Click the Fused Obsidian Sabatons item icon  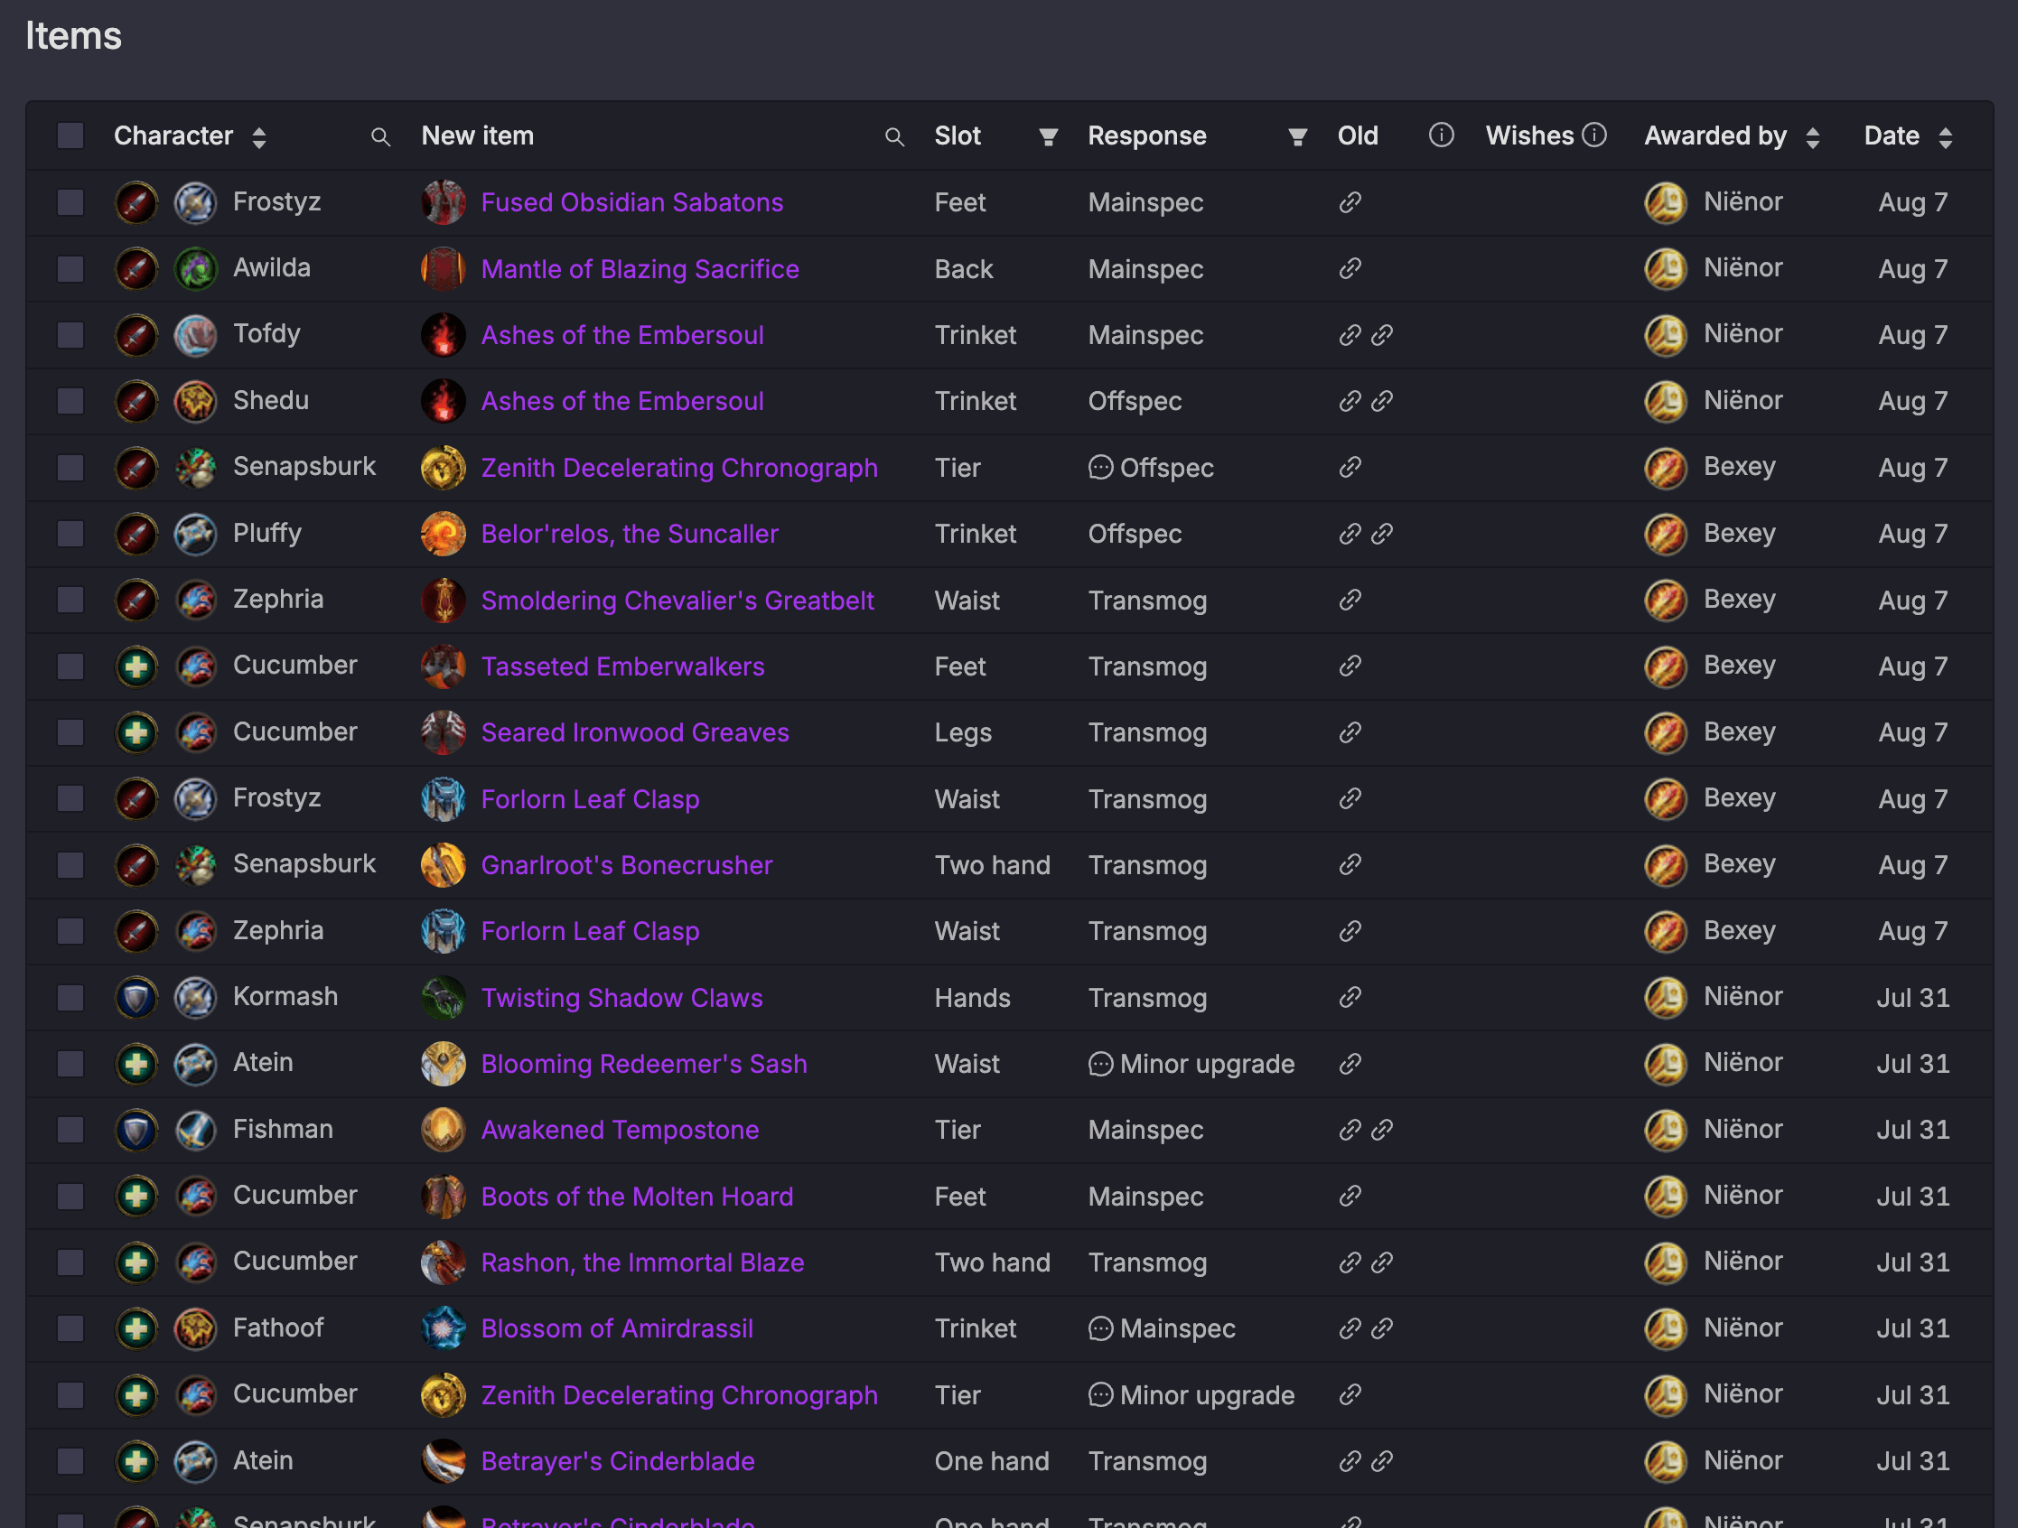444,202
